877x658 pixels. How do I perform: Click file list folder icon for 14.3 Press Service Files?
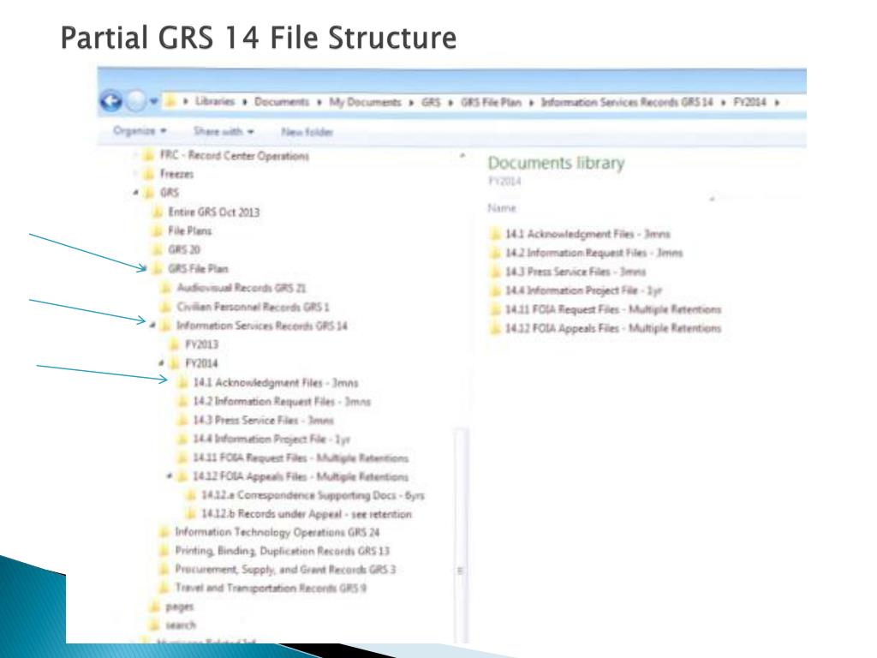coord(495,272)
